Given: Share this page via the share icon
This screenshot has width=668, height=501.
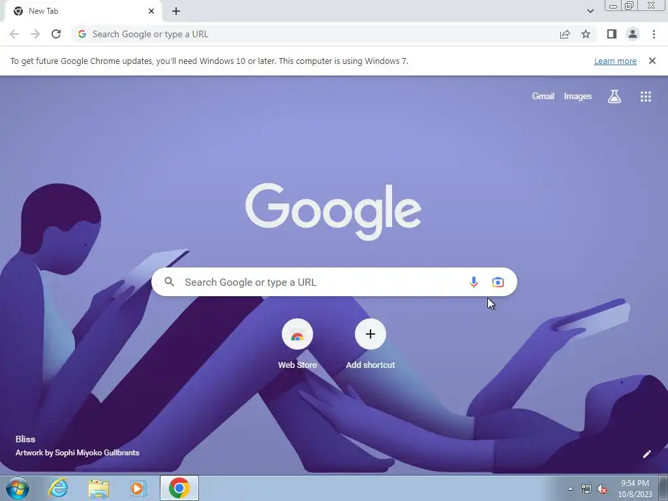Looking at the screenshot, I should coord(565,34).
